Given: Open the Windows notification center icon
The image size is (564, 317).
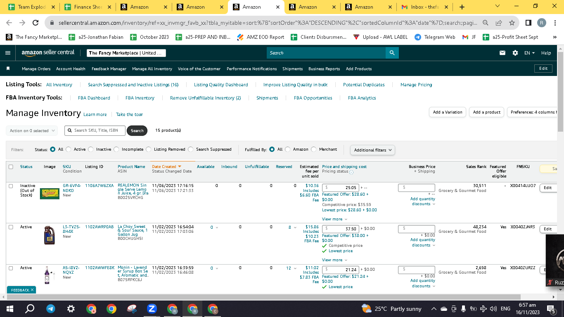Looking at the screenshot, I should click(550, 309).
